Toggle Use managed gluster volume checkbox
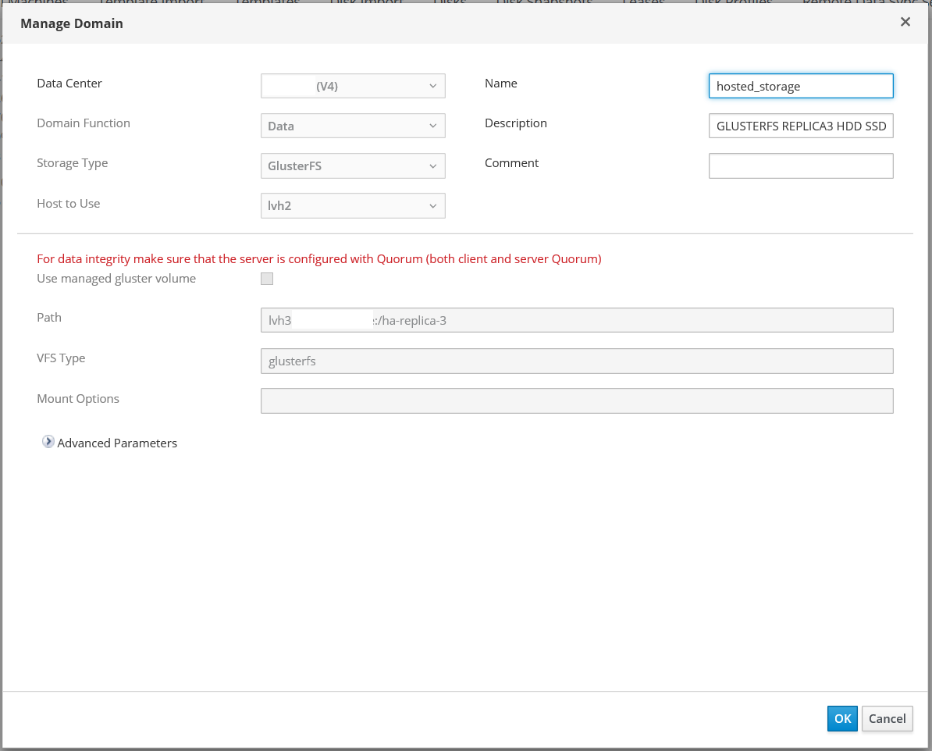932x751 pixels. click(x=267, y=279)
